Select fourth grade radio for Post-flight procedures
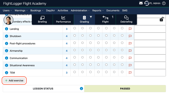Screen dimensions: 169x94 click(98, 43)
